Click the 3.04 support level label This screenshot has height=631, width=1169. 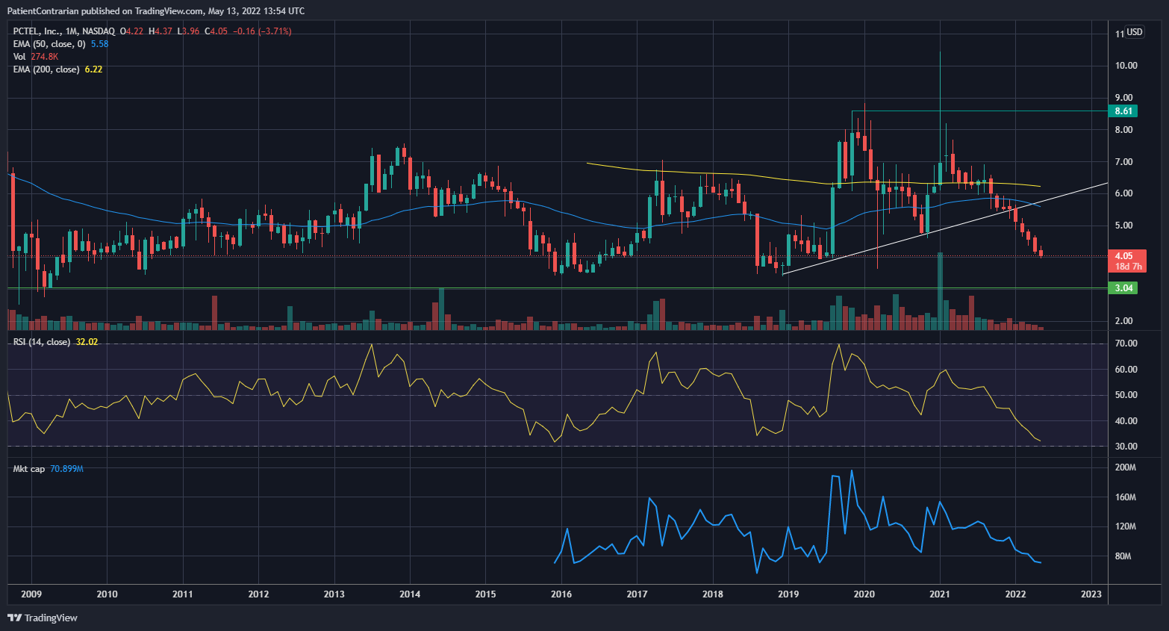(x=1123, y=288)
